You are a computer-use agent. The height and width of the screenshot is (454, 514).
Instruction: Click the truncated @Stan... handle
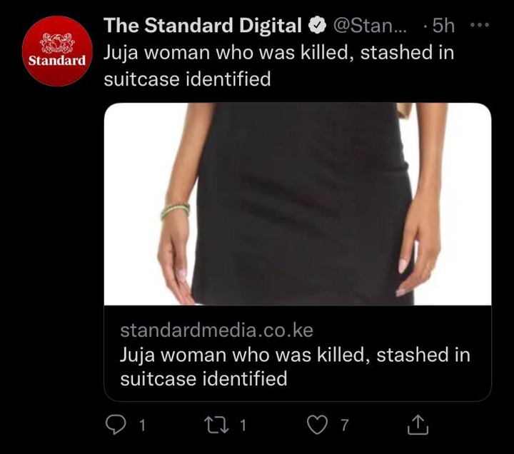pyautogui.click(x=370, y=25)
